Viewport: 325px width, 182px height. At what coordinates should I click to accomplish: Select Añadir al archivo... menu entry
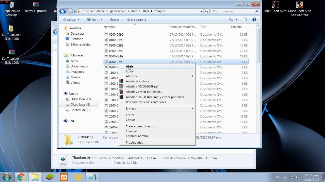(x=157, y=81)
